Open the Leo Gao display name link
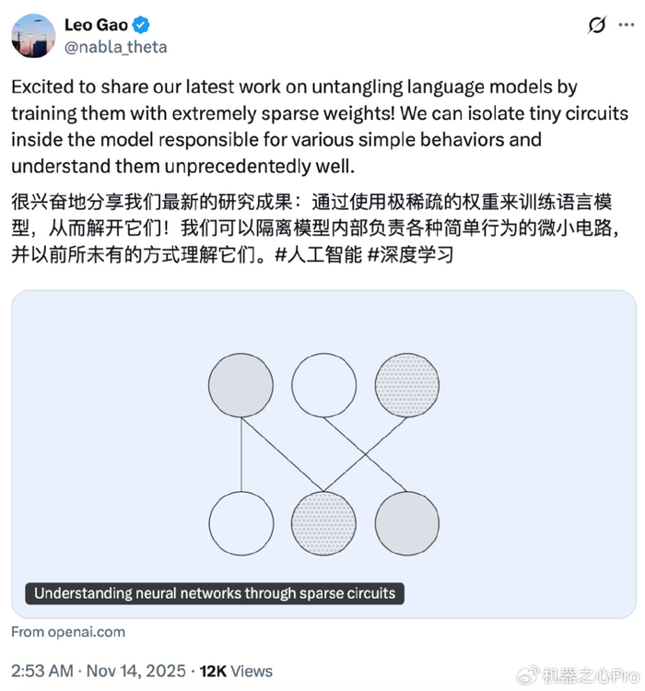Screen dimensions: 645x691 tap(97, 25)
